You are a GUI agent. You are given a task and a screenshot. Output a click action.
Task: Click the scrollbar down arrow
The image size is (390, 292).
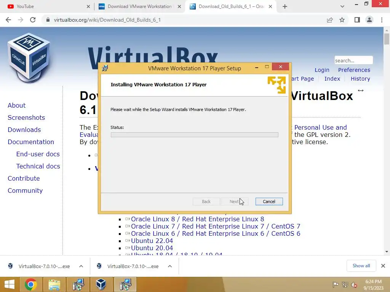tap(387, 252)
